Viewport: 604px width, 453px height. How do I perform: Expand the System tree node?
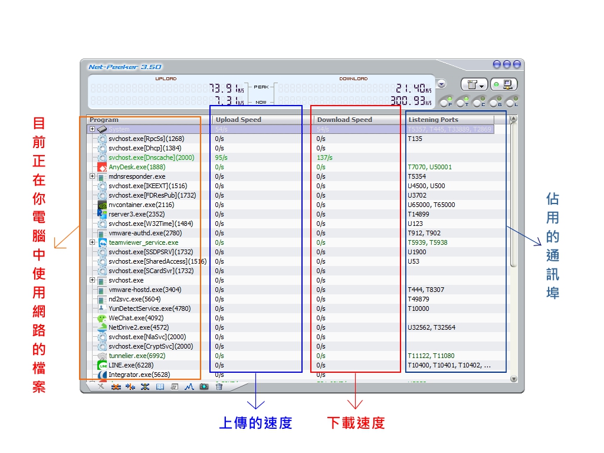tap(93, 129)
